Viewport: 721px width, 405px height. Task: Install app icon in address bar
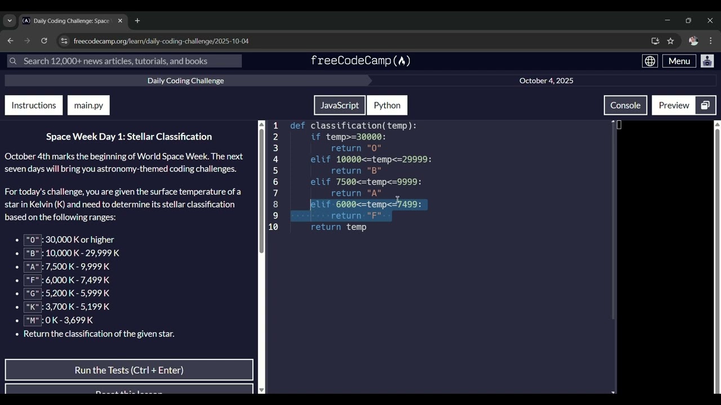coord(655,41)
